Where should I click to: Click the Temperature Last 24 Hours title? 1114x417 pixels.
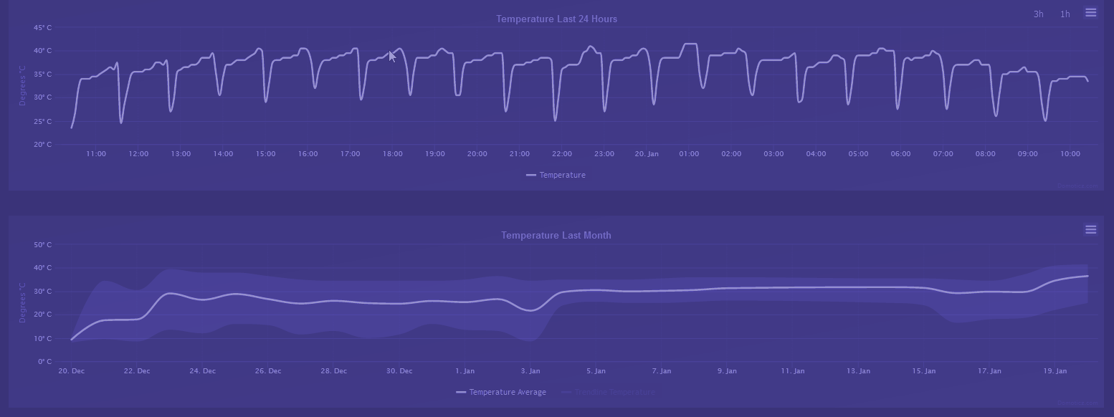556,19
